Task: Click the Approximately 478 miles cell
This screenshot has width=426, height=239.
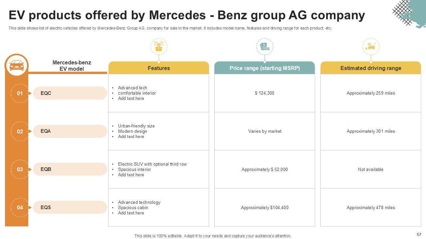Action: 371,208
